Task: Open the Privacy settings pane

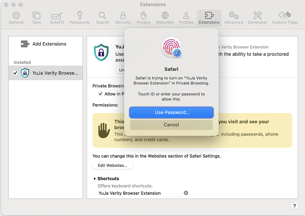Action: pos(143,18)
